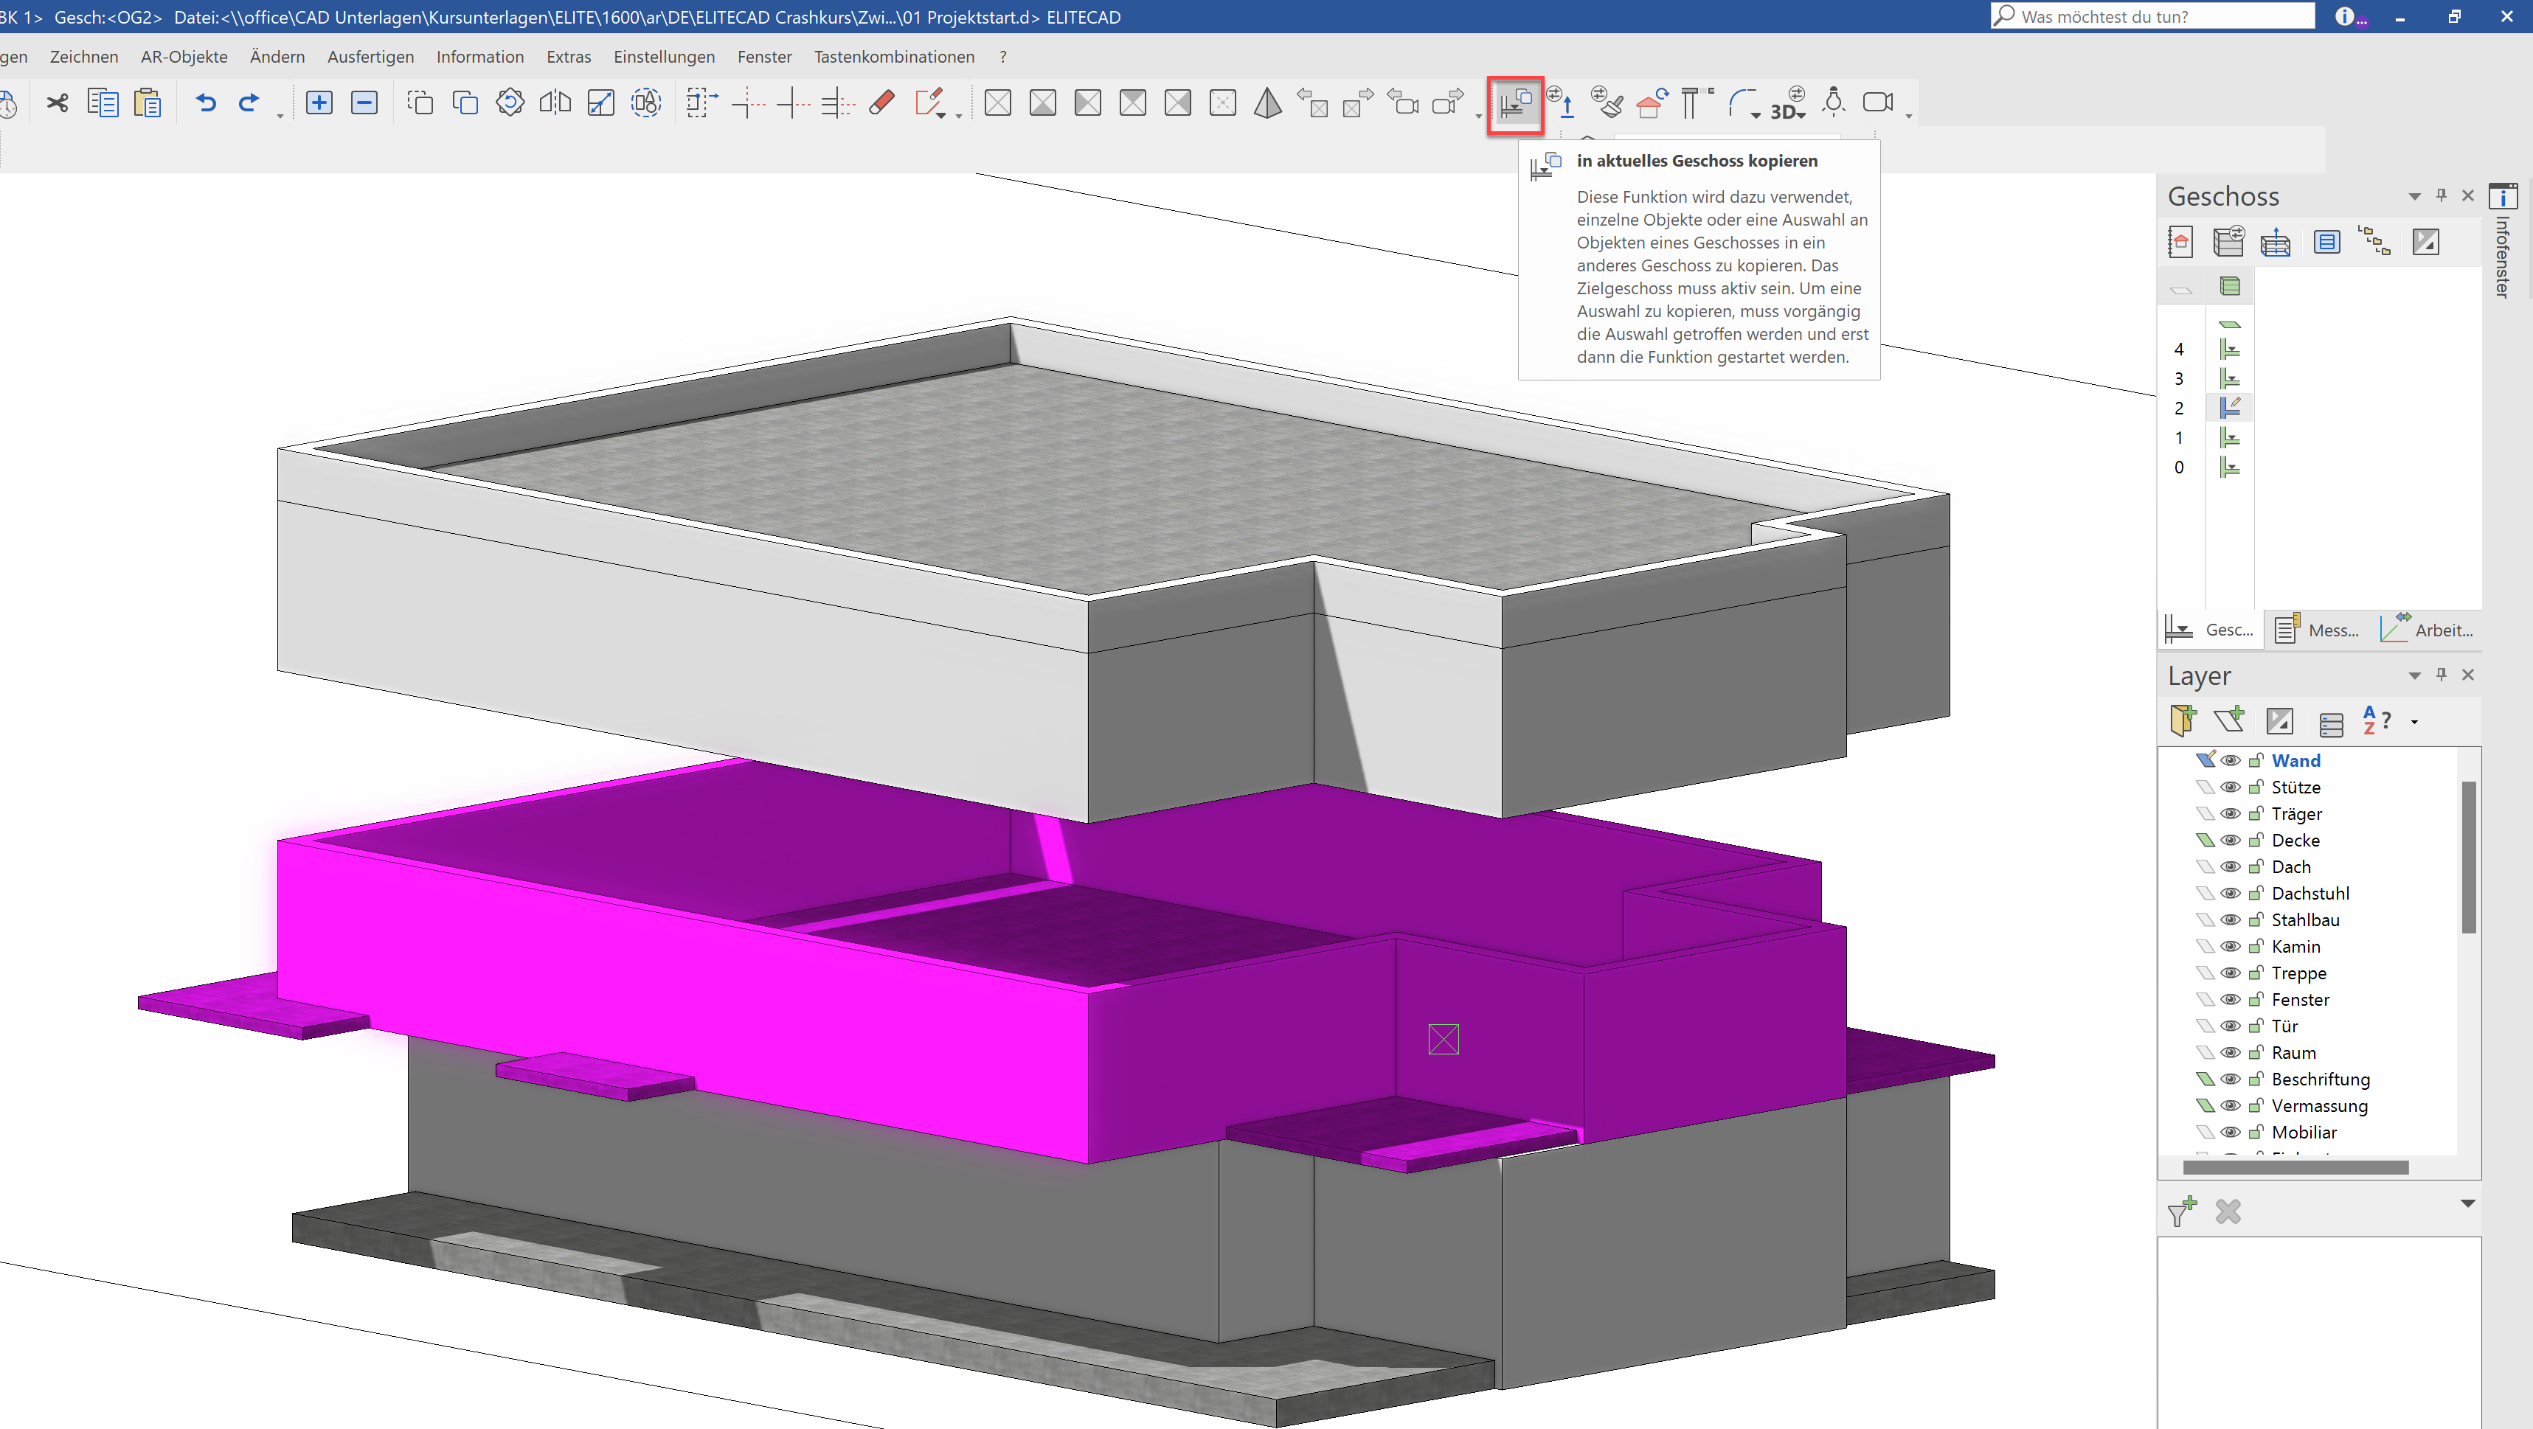Click the grey X delete filter icon
This screenshot has width=2533, height=1429.
[2228, 1211]
